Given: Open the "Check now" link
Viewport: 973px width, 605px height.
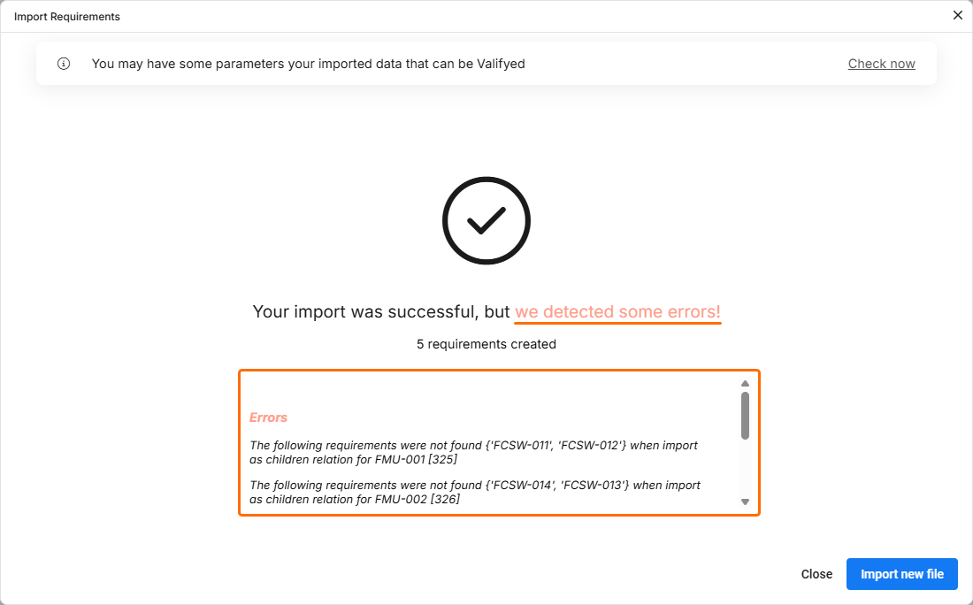Looking at the screenshot, I should [881, 64].
